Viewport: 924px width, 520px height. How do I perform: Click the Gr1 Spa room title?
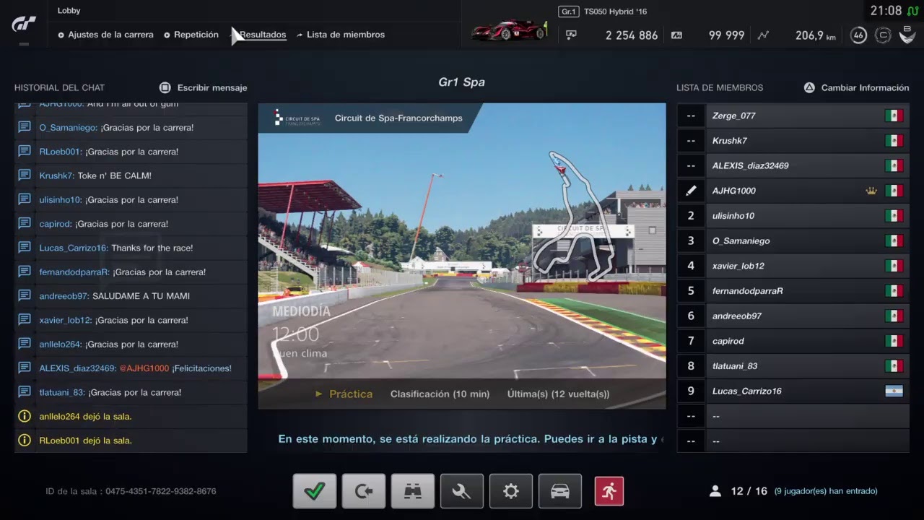[x=462, y=82]
